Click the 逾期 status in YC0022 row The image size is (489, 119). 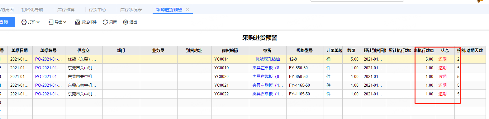tap(443, 94)
